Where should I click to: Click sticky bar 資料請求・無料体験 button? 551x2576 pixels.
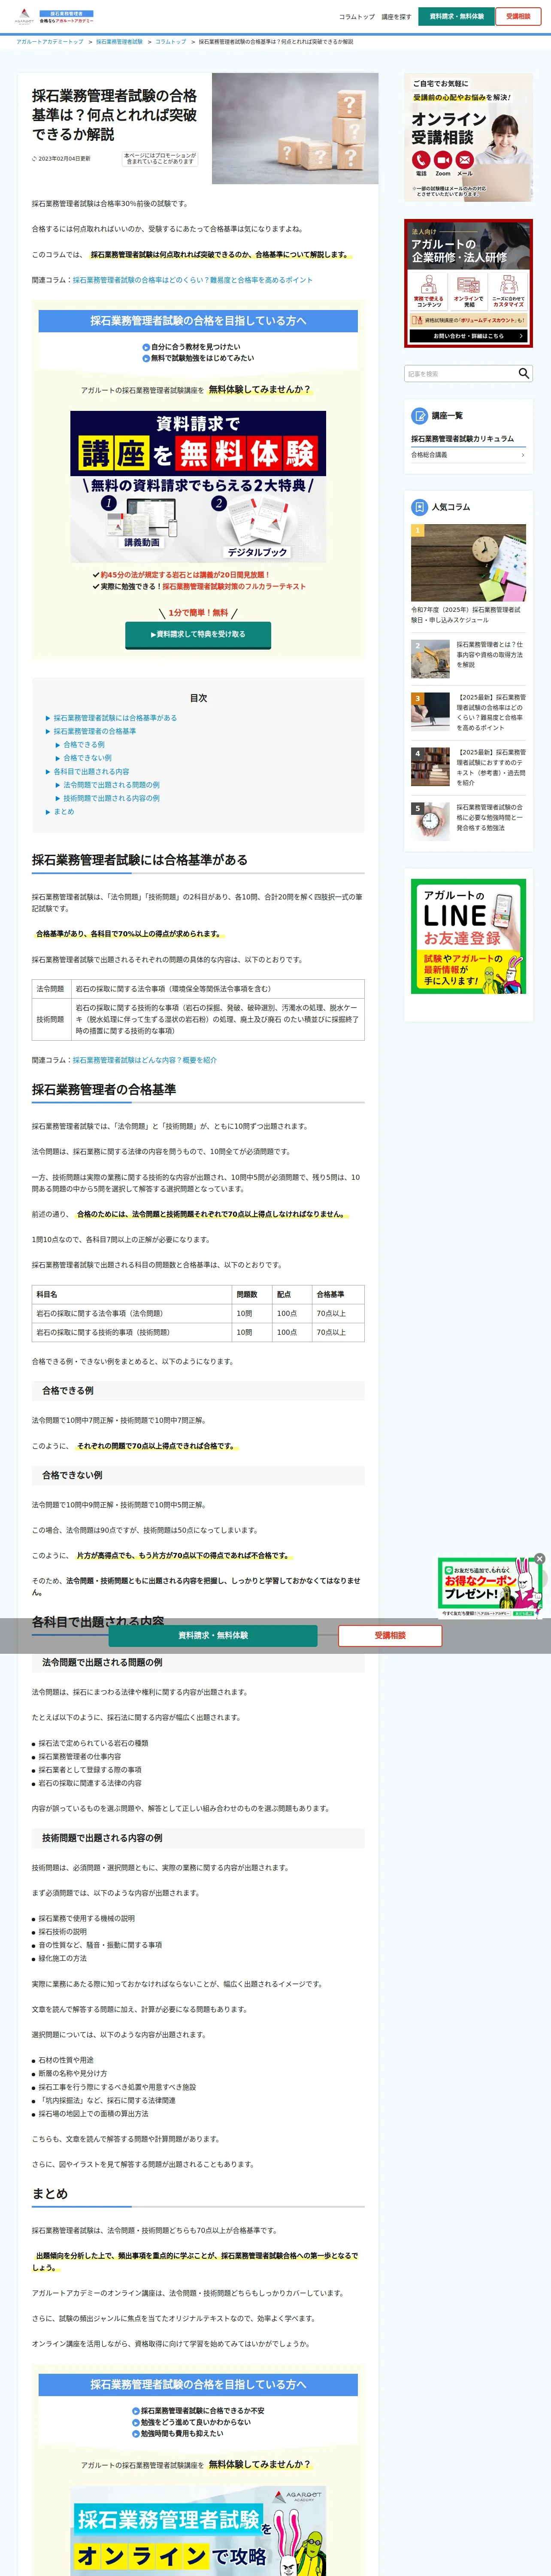(213, 1635)
